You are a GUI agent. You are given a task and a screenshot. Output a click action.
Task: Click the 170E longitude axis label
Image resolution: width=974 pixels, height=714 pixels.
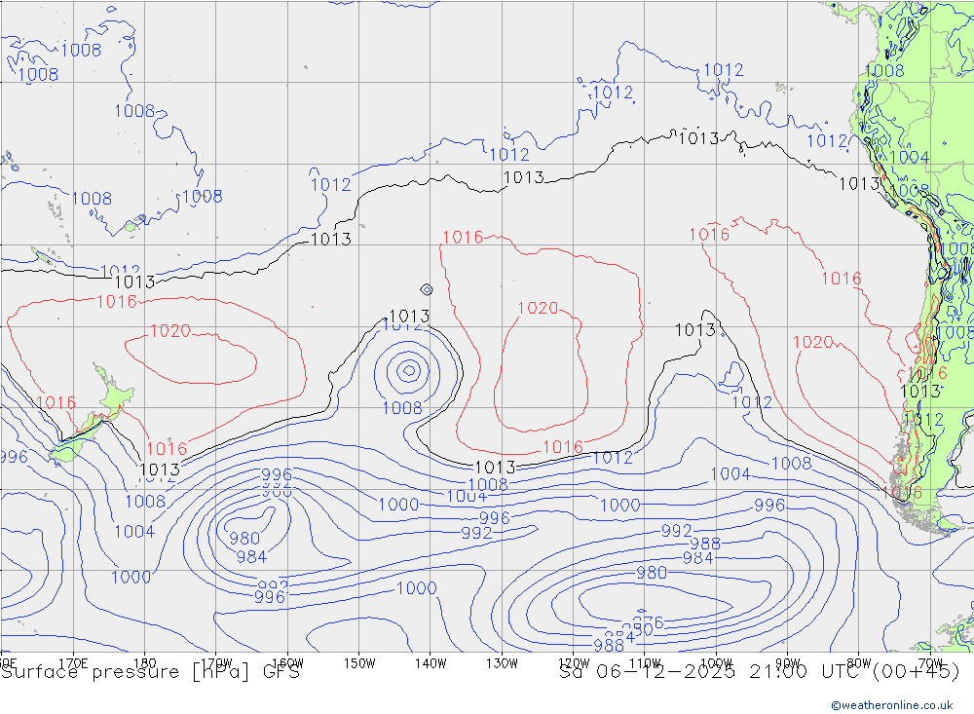point(73,663)
